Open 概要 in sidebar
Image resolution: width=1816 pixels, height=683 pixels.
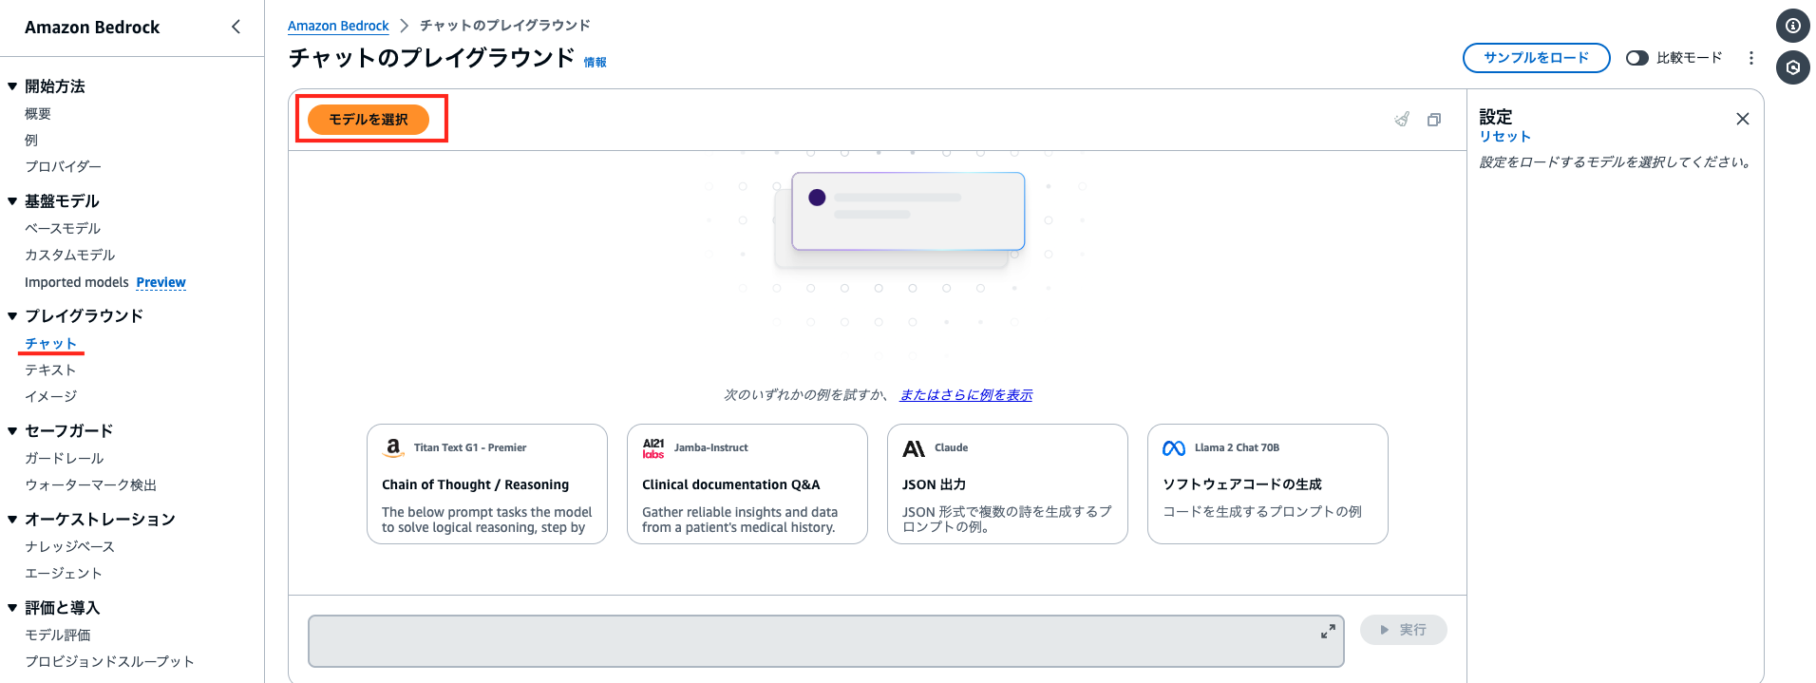(38, 114)
